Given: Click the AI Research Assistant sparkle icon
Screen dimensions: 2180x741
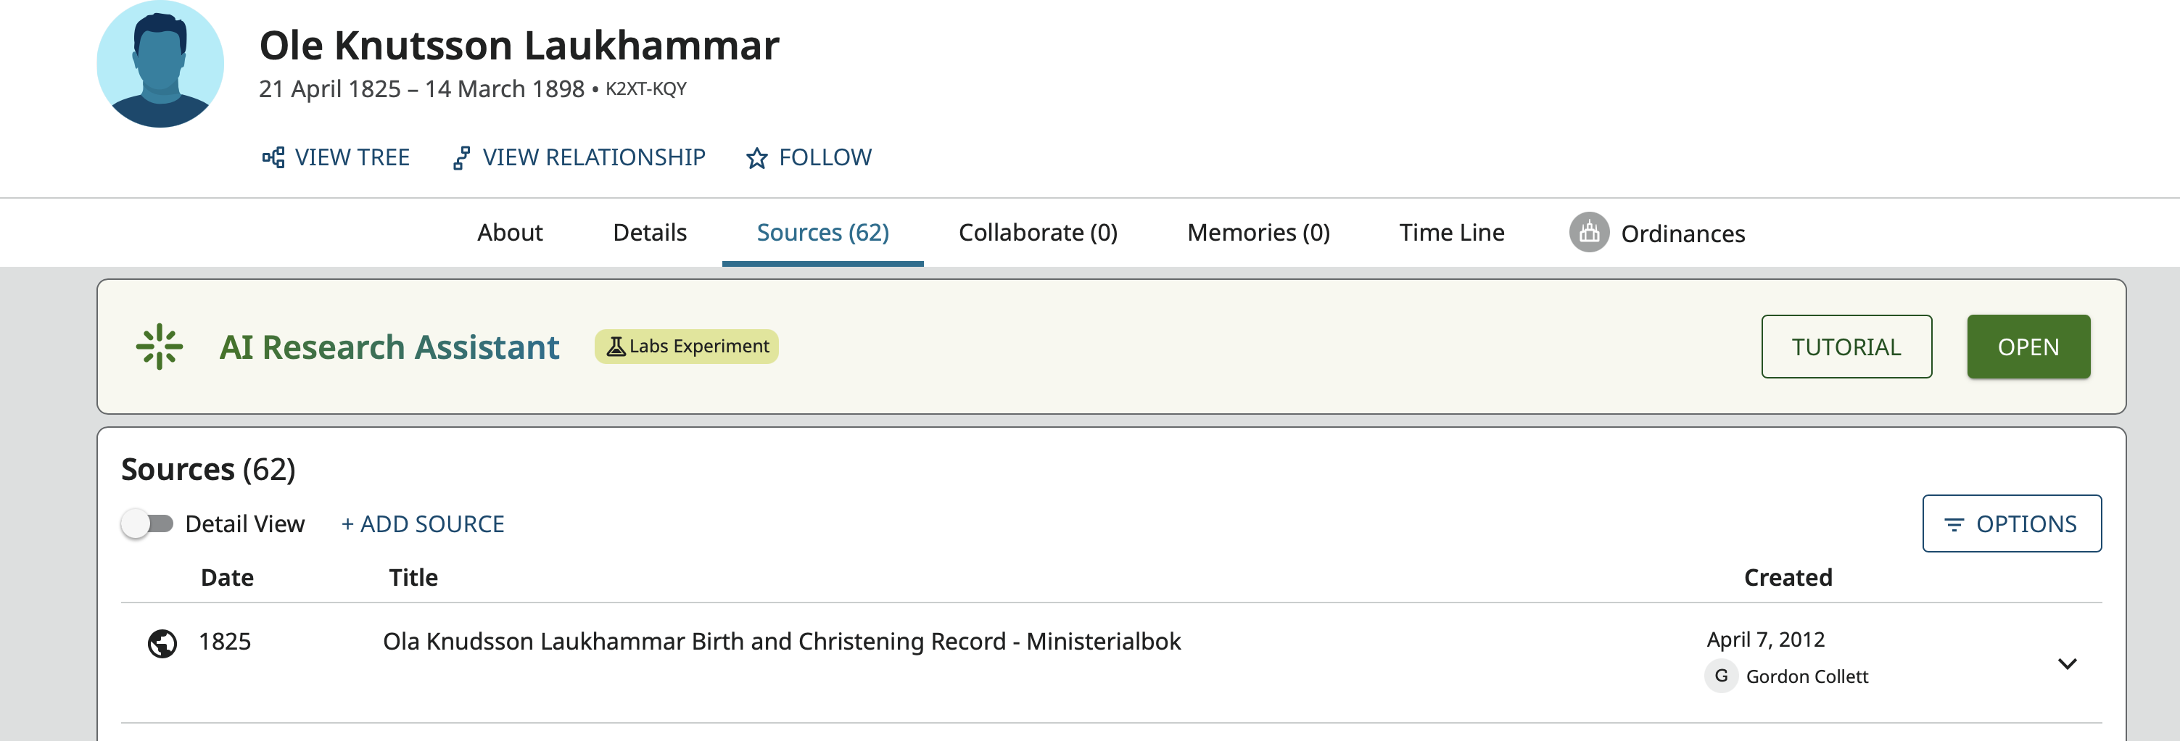Looking at the screenshot, I should pos(159,347).
